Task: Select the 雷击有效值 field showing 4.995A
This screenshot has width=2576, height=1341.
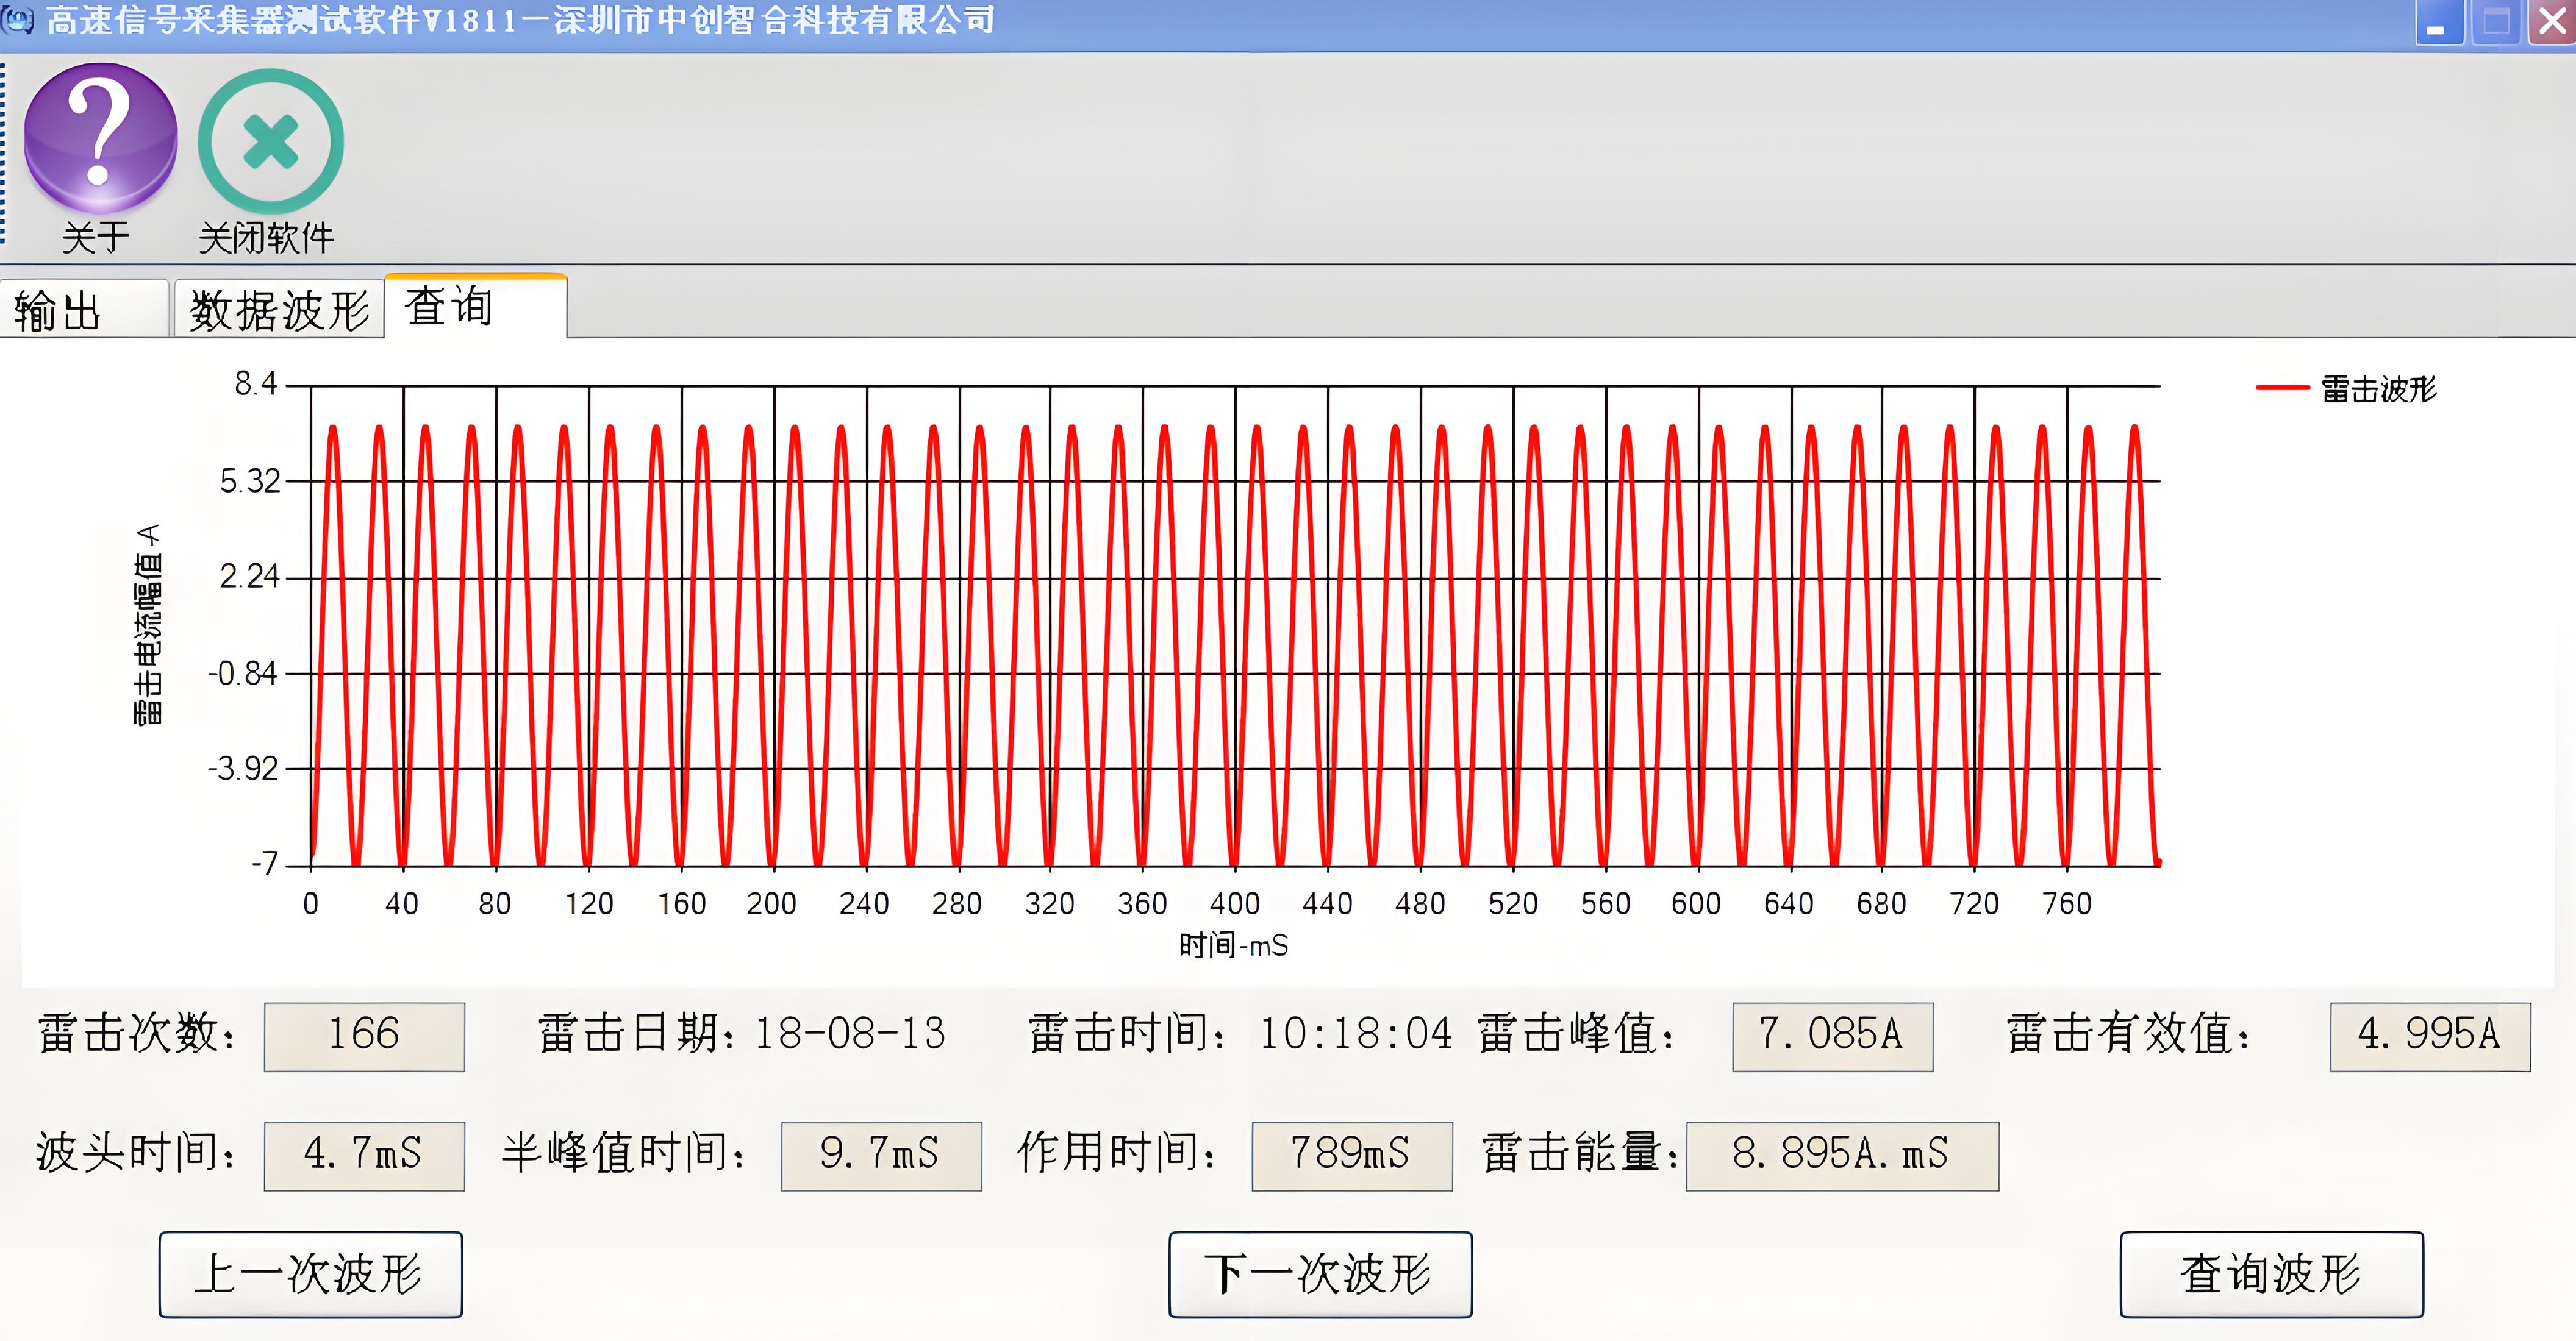Action: pos(2429,1036)
